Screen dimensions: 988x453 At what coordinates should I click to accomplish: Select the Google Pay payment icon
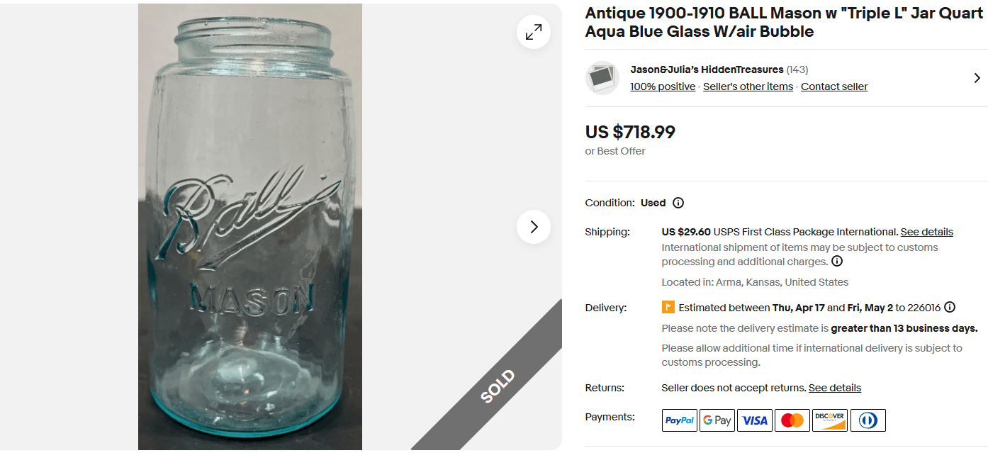[717, 420]
